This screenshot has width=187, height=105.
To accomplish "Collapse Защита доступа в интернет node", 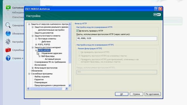I will (x=32, y=48).
